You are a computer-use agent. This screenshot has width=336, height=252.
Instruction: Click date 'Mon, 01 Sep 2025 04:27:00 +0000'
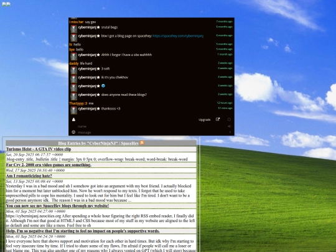[35, 212]
